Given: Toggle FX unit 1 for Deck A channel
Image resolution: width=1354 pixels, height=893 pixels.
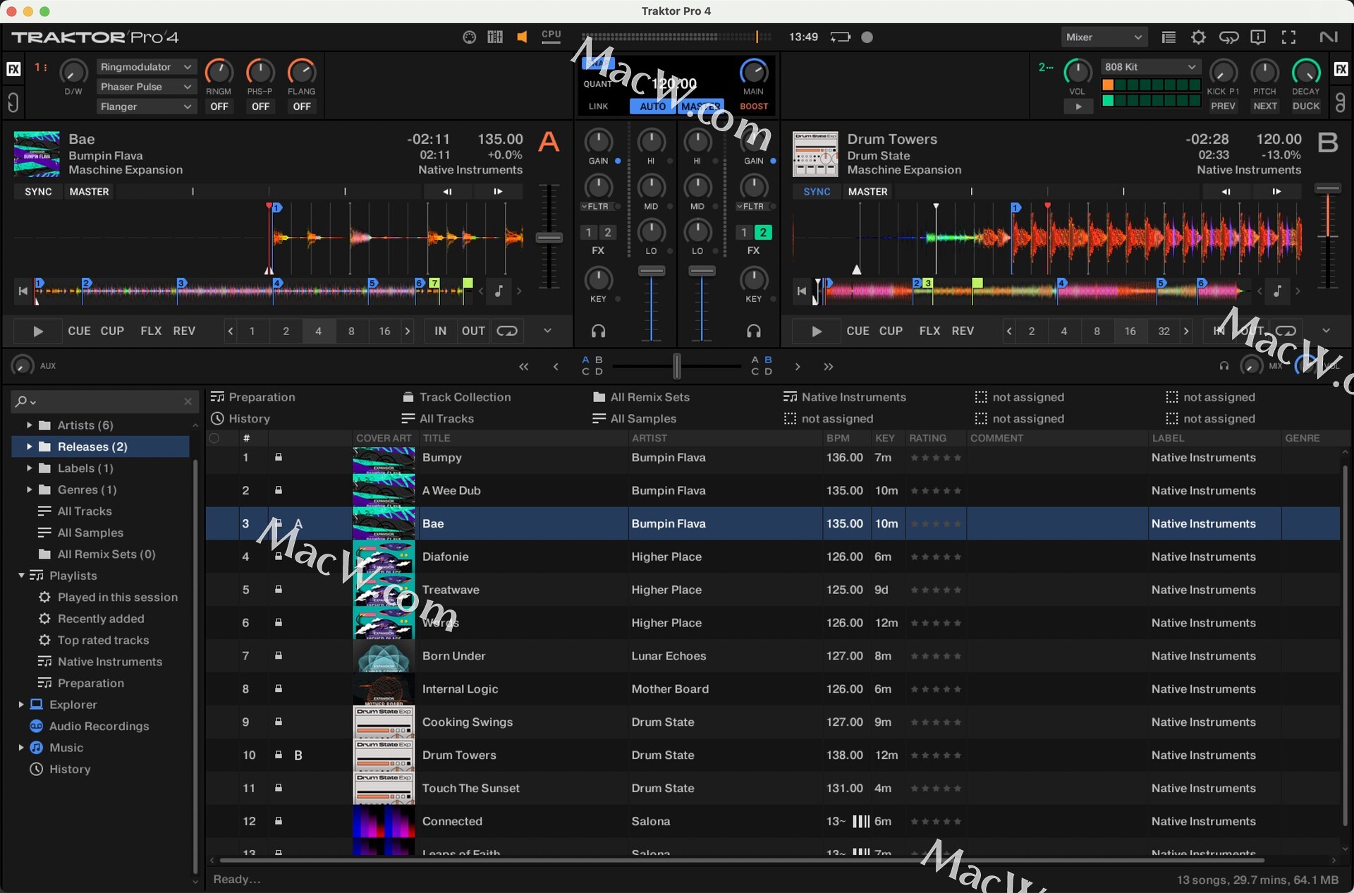Looking at the screenshot, I should click(x=590, y=232).
